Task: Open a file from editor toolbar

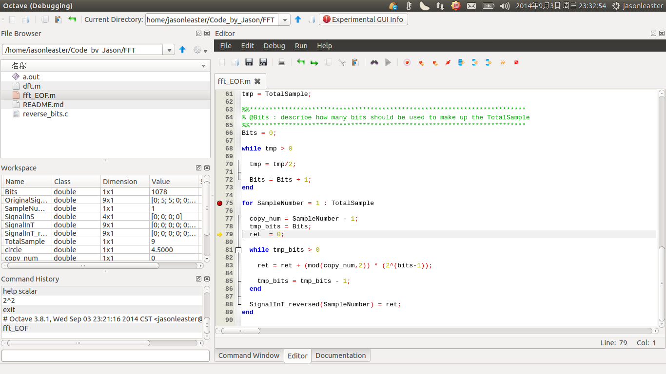Action: pyautogui.click(x=235, y=62)
